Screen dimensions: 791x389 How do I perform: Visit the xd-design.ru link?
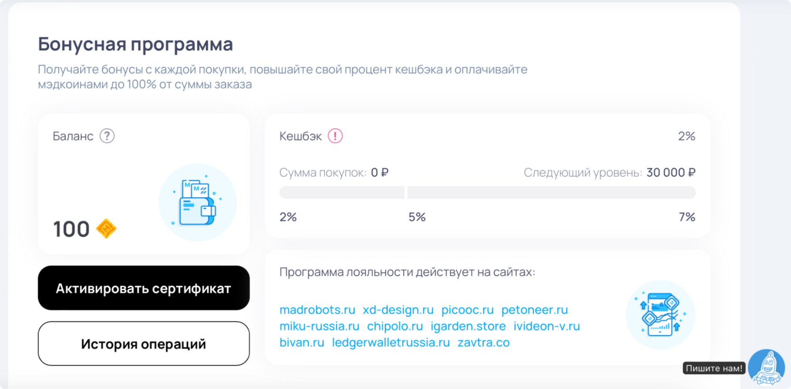coord(398,310)
